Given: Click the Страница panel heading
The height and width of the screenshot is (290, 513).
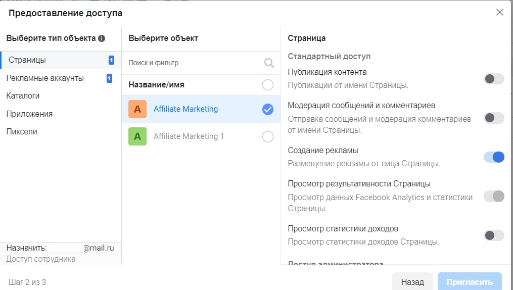Looking at the screenshot, I should point(307,38).
